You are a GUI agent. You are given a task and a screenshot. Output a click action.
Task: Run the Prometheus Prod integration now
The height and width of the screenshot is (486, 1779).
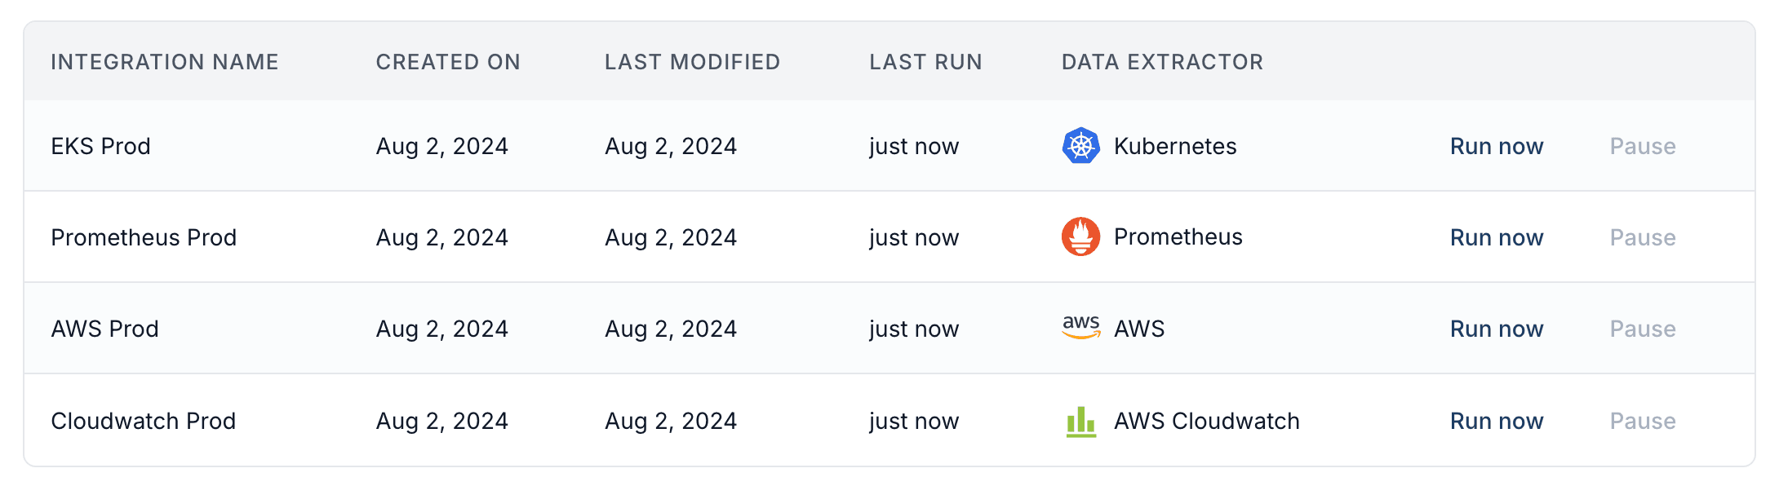click(1497, 237)
